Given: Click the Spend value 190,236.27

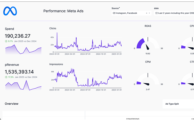Looking at the screenshot, I should coord(18,36).
